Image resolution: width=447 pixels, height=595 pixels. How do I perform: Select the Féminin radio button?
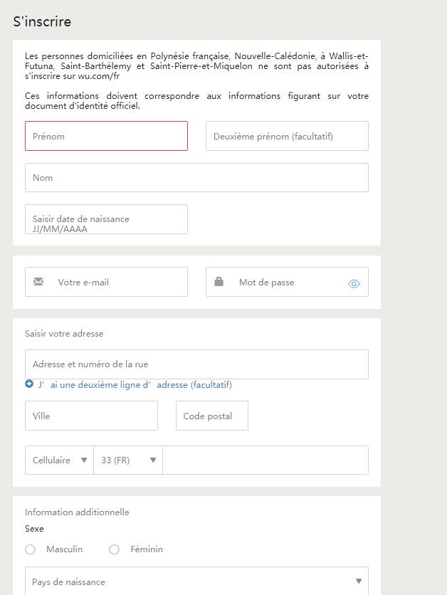point(114,549)
